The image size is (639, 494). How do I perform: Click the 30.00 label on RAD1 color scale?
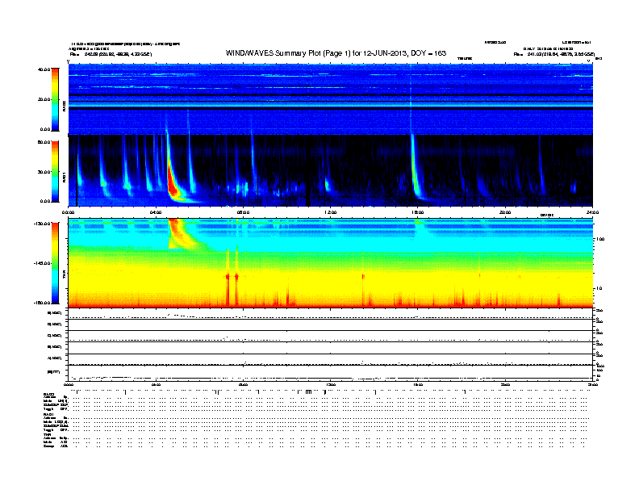click(x=44, y=172)
